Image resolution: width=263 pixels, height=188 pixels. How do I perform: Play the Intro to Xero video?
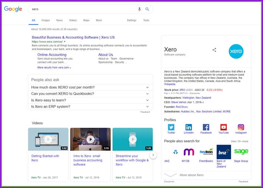90,139
